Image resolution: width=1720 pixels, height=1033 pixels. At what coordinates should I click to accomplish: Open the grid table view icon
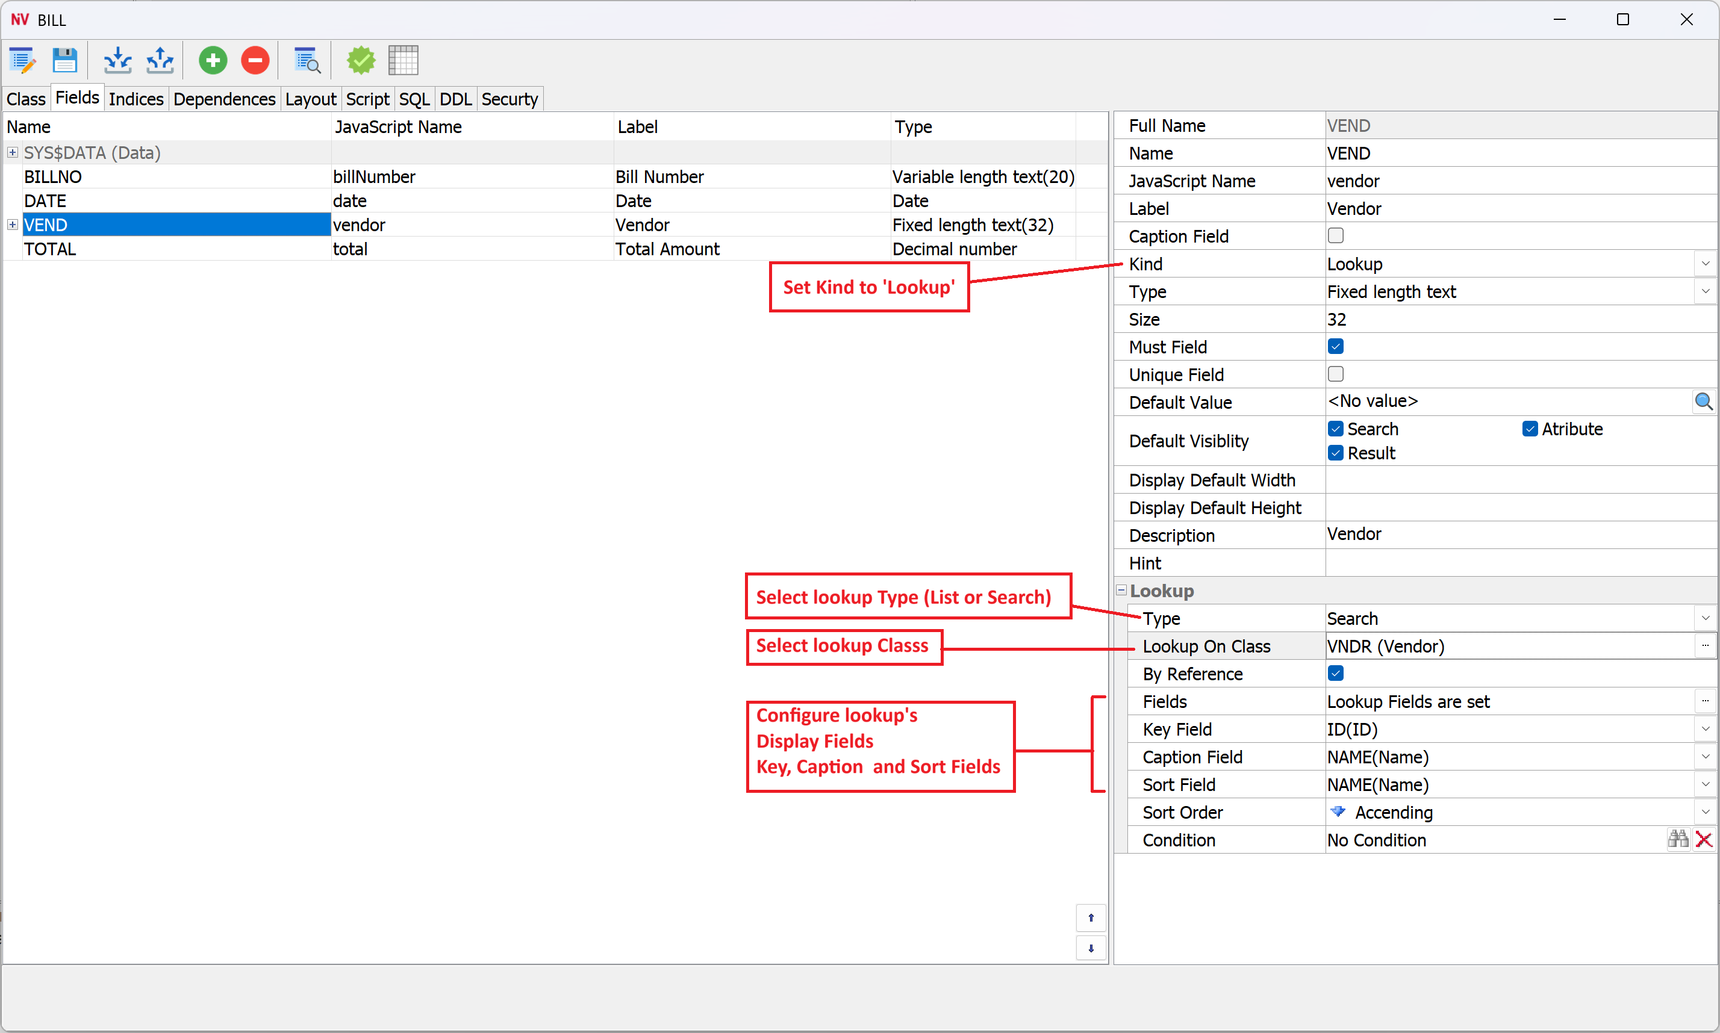[403, 61]
